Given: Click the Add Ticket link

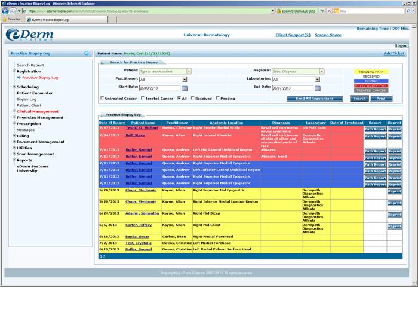Looking at the screenshot, I should [x=394, y=53].
